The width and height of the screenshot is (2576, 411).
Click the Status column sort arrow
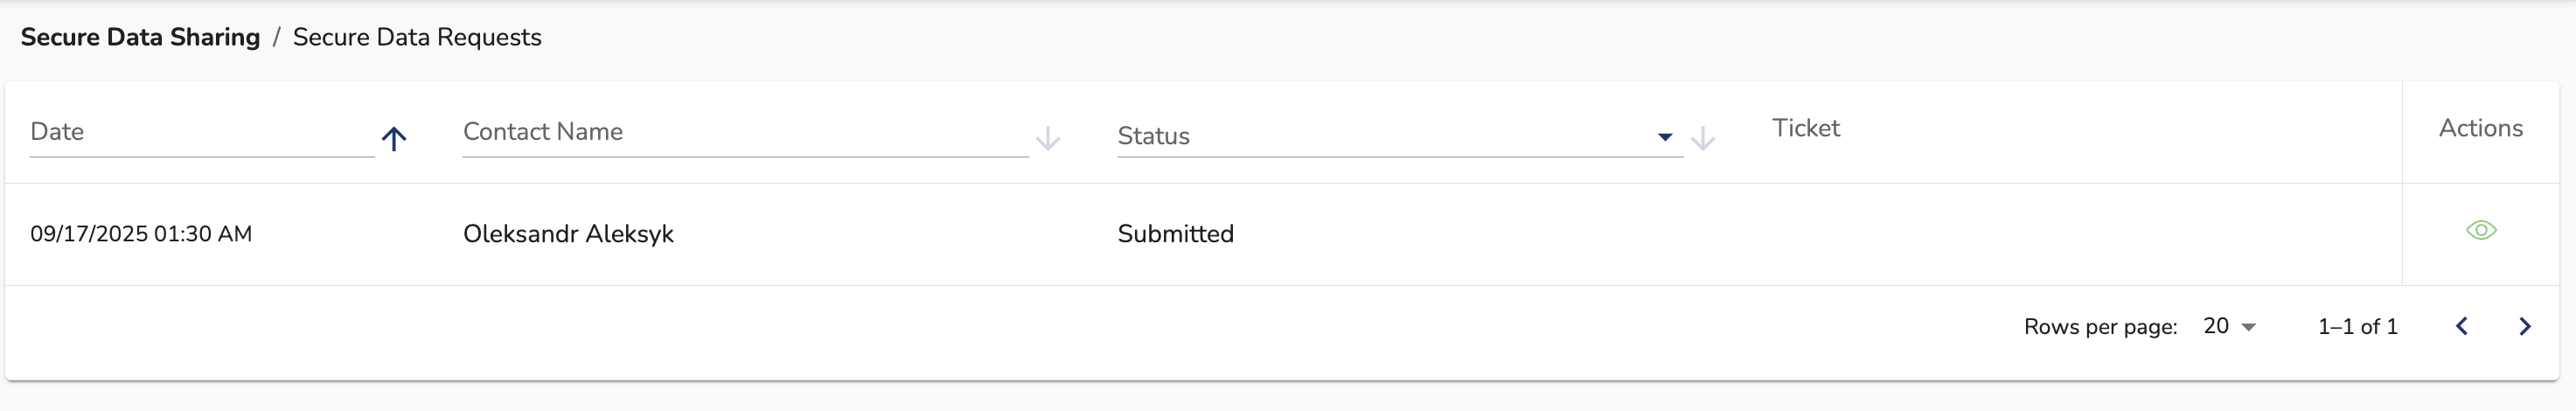pos(1702,139)
